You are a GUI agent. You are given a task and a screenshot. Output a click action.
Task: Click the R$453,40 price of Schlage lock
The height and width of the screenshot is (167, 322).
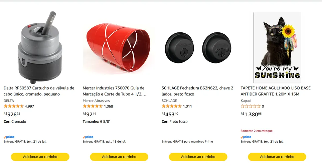pyautogui.click(x=170, y=114)
